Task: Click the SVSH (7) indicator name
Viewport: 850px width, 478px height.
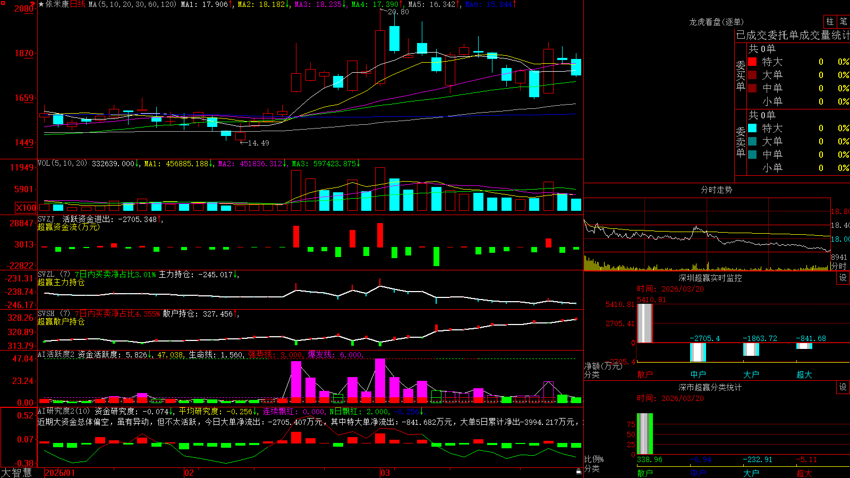Action: tap(54, 314)
